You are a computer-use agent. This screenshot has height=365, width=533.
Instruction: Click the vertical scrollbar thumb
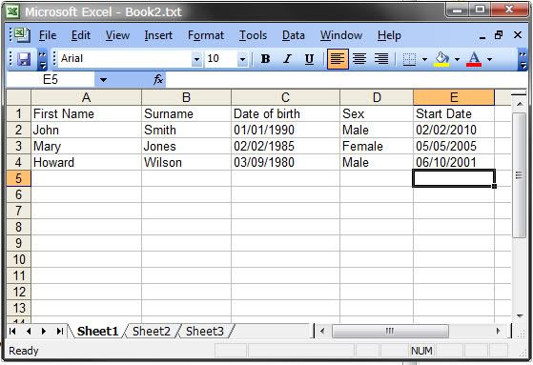click(x=519, y=175)
